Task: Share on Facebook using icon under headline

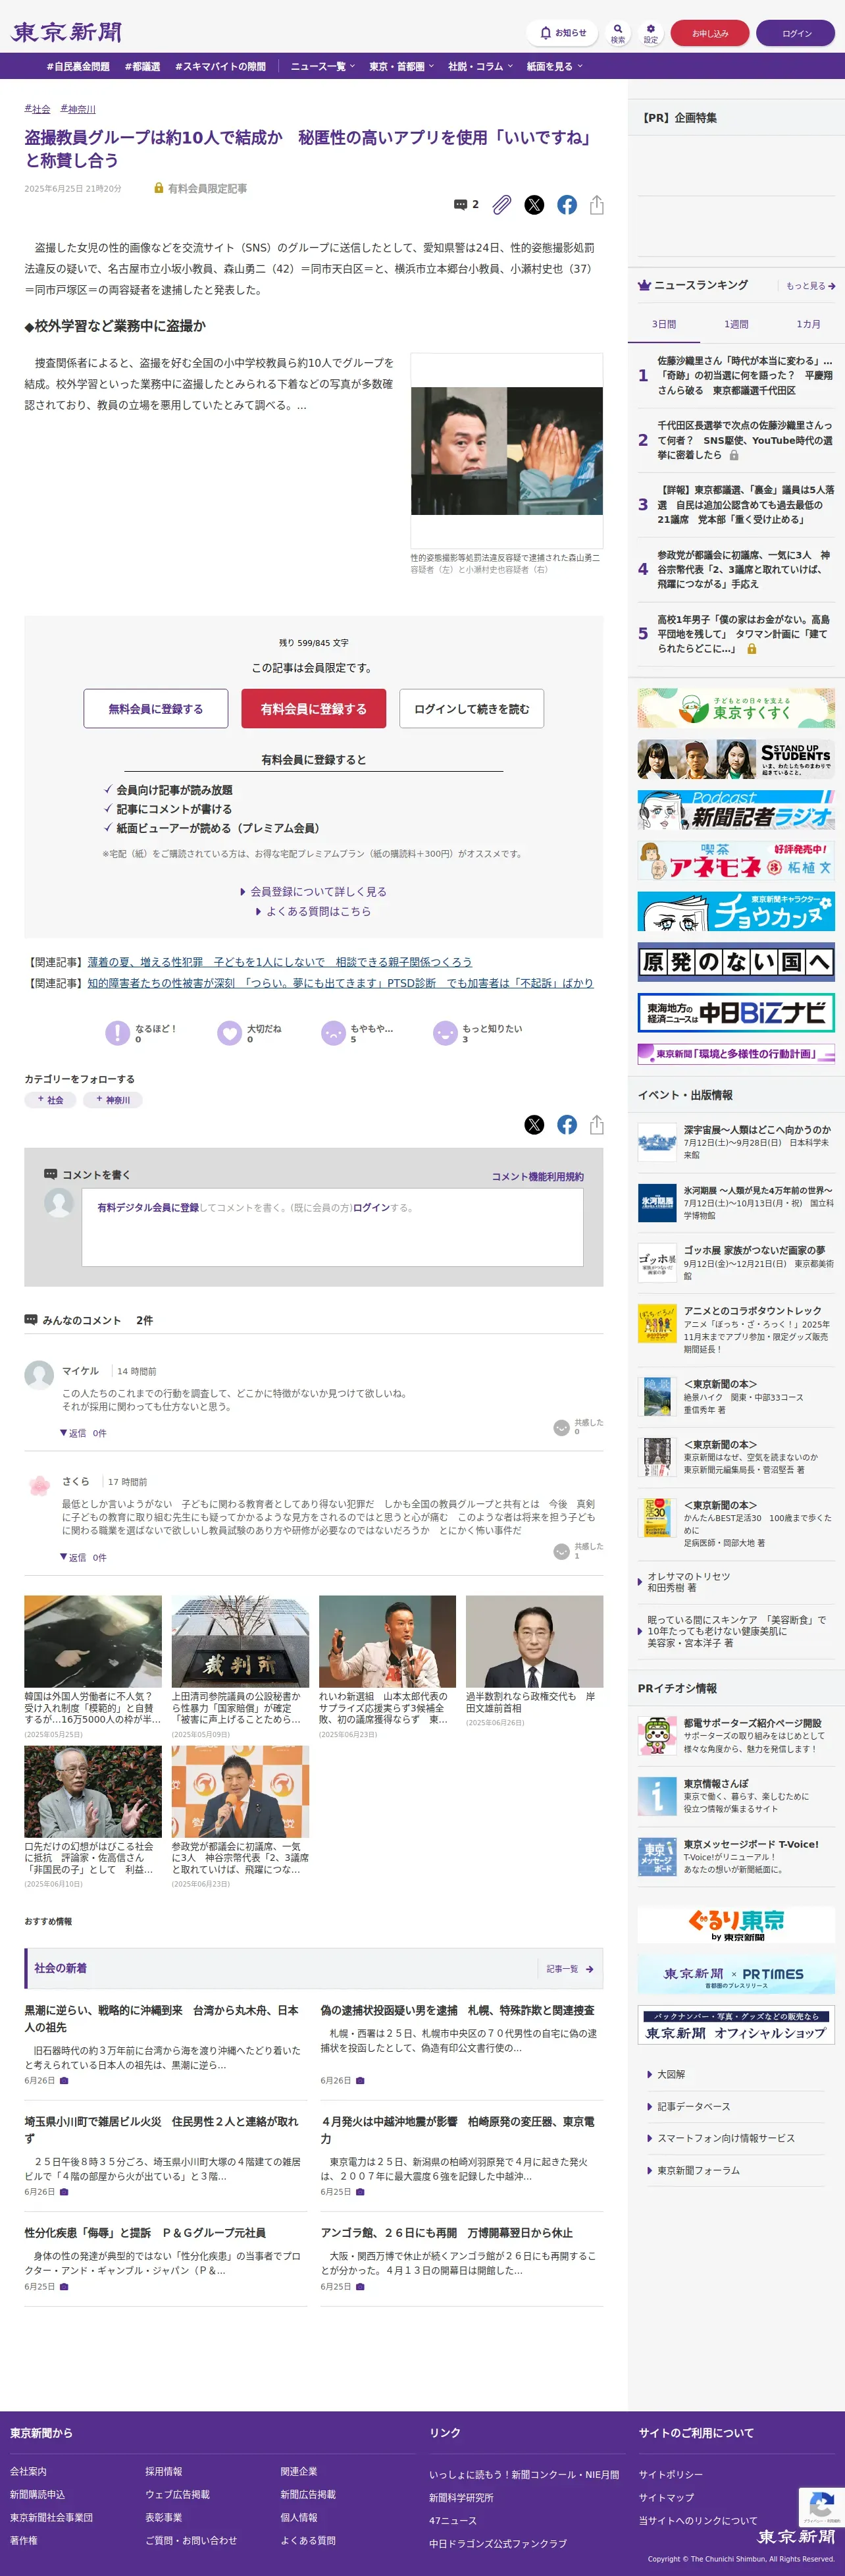Action: [x=567, y=205]
